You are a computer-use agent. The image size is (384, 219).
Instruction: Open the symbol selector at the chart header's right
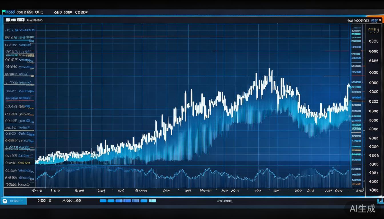358,21
